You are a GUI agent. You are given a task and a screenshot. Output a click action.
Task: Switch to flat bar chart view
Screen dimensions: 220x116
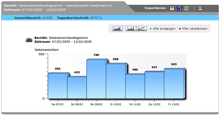pos(131,28)
